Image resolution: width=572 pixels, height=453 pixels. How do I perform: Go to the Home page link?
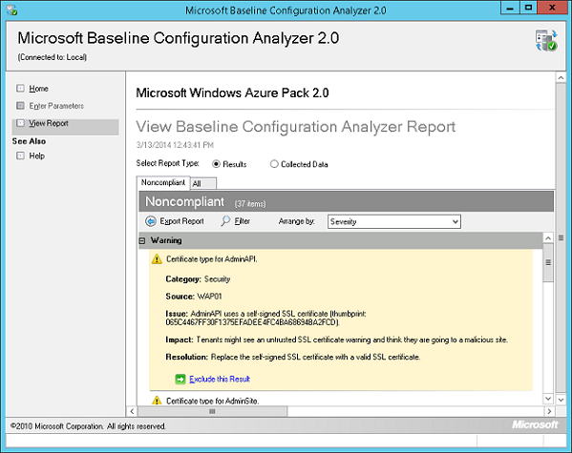38,89
